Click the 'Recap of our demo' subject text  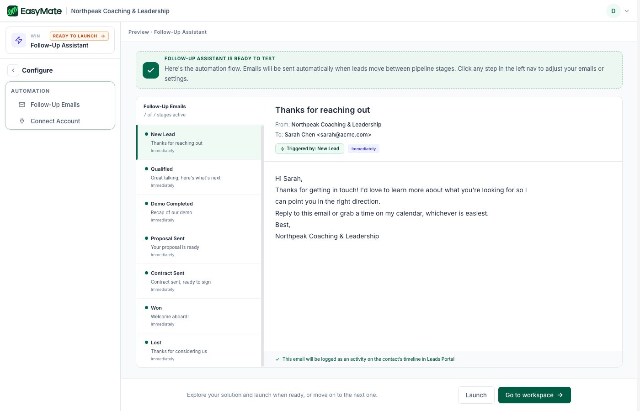click(171, 212)
